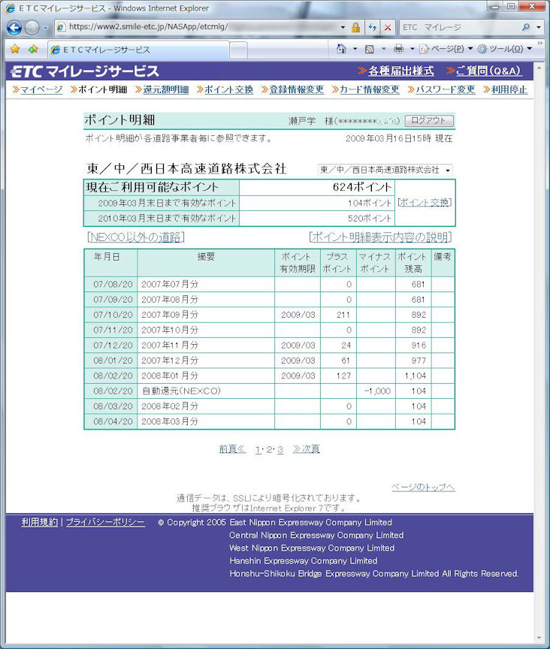Open the ページ(P) menu
Viewport: 550px width, 649px height.
pos(446,49)
